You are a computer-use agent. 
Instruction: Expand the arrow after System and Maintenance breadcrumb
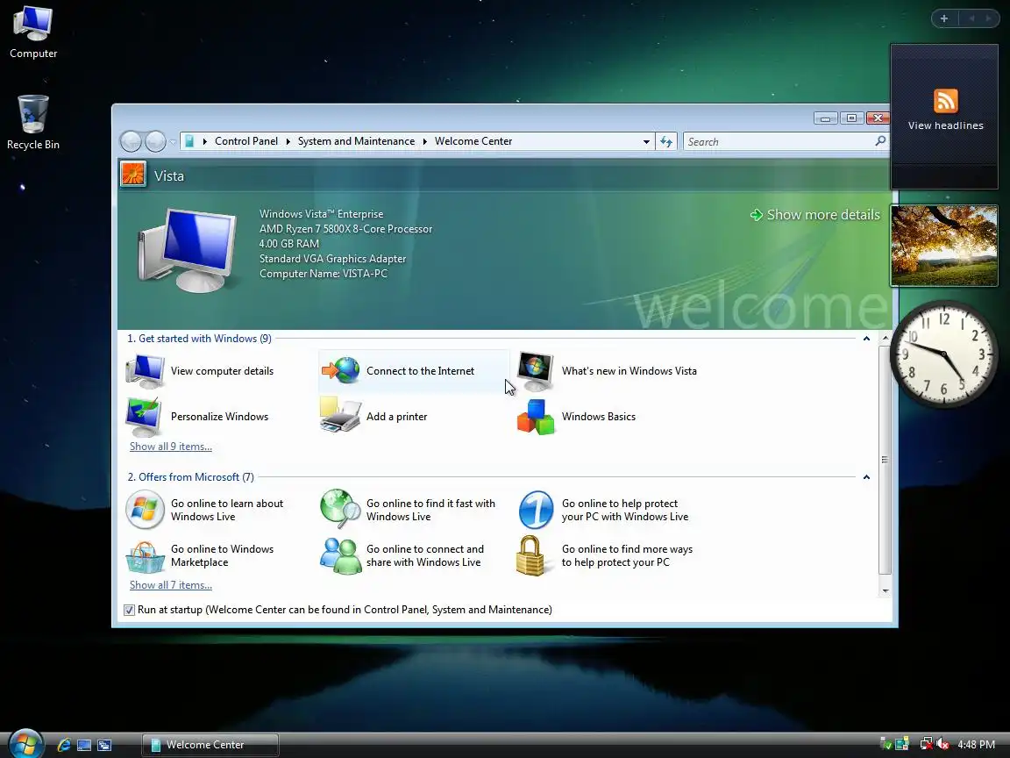click(425, 141)
